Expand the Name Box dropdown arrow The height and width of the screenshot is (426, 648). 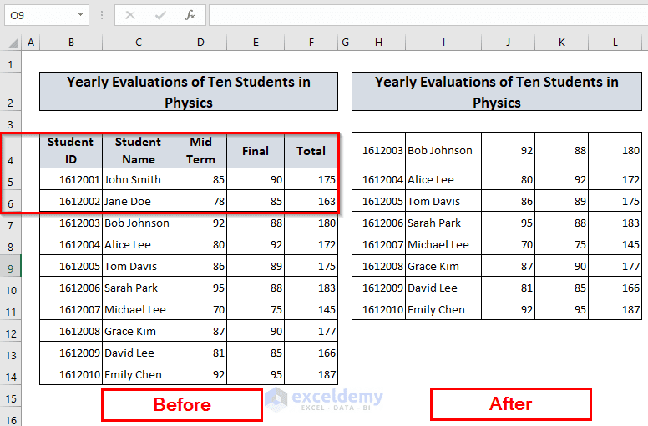point(80,15)
